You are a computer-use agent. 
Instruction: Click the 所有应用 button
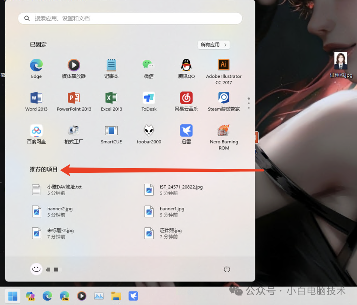214,45
